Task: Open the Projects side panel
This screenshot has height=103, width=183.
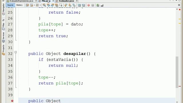Action: [3, 50]
